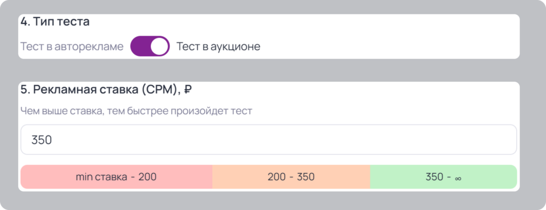Click the ruble currency symbol in heading
546x210 pixels.
(187, 90)
